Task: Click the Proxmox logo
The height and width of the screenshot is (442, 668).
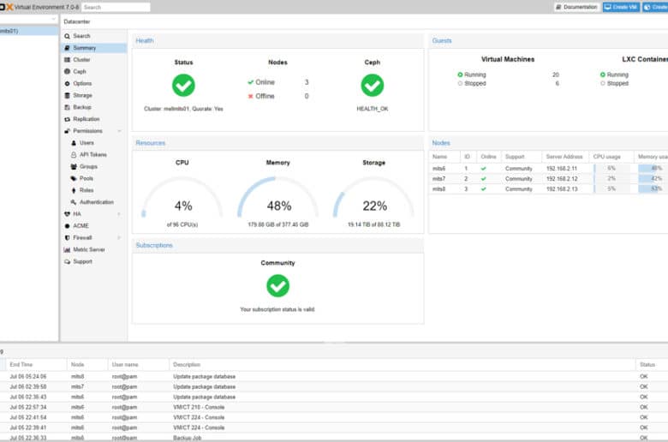Action: (6, 7)
